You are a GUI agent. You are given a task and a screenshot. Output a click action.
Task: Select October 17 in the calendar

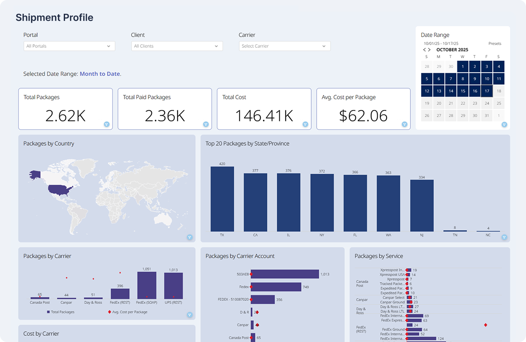pyautogui.click(x=487, y=91)
